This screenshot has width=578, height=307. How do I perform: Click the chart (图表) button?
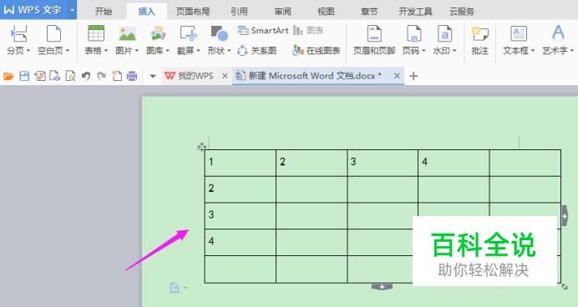(308, 31)
